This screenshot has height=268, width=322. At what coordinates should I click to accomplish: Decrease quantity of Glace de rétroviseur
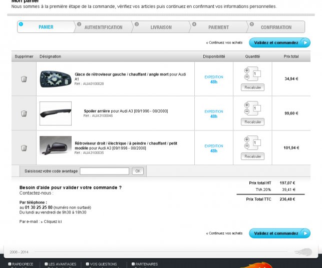[x=247, y=77]
